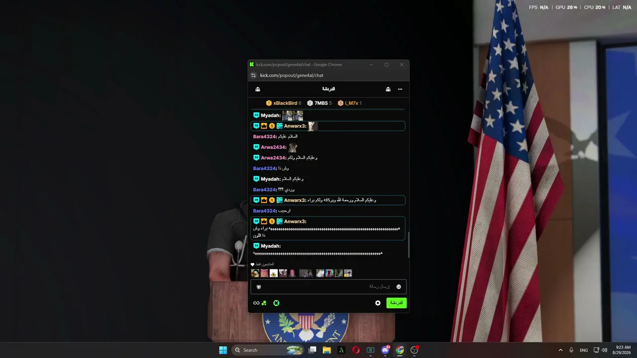Click the 'الدردشة' chat header title
The image size is (637, 358).
(328, 89)
